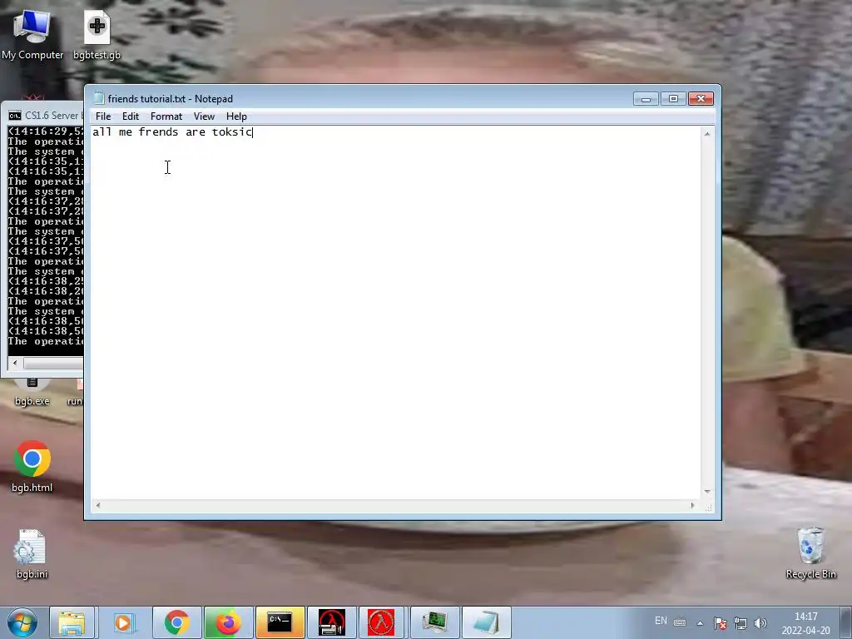This screenshot has width=852, height=639.
Task: Open the Edit menu in Notepad
Action: click(x=131, y=116)
